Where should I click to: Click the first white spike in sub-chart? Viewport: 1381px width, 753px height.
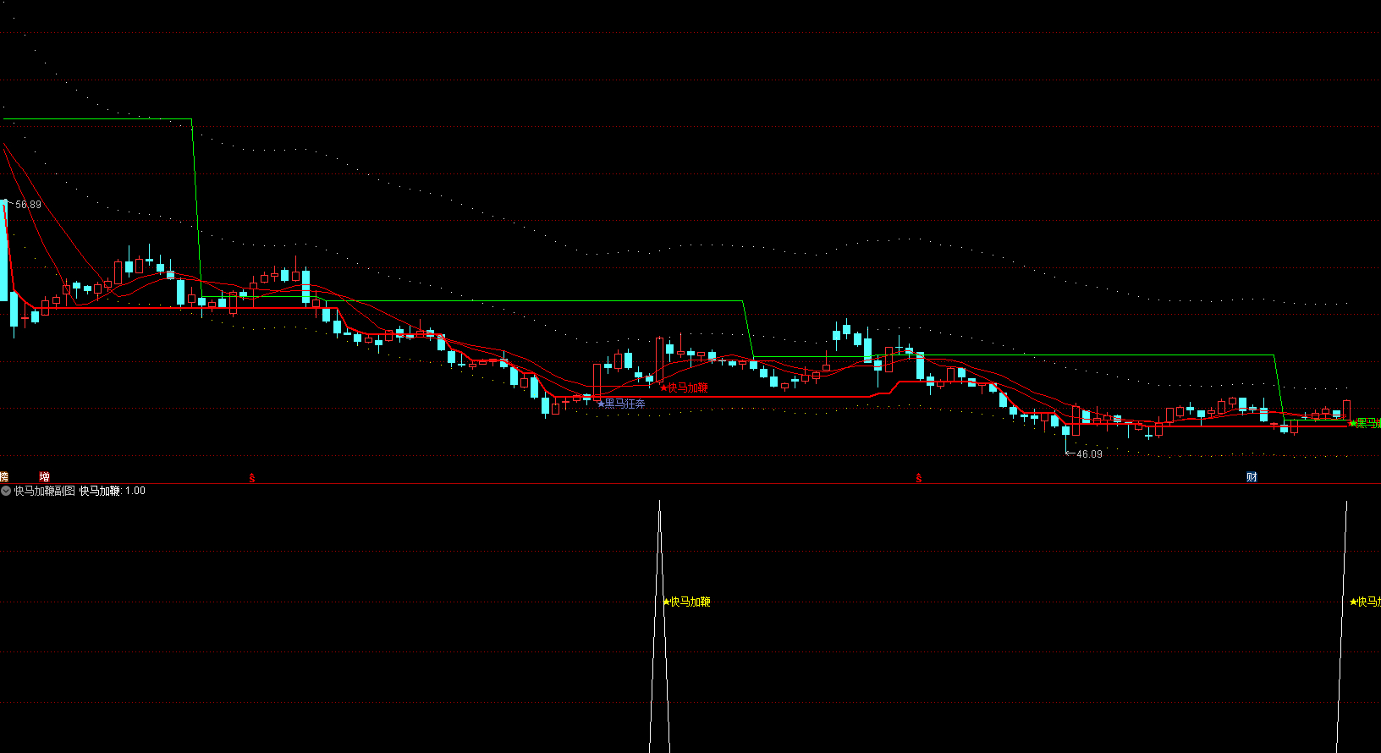pos(659,592)
